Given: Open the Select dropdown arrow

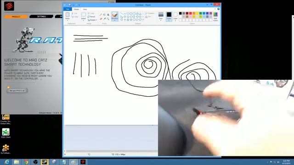Looking at the screenshot, I should point(84,20).
